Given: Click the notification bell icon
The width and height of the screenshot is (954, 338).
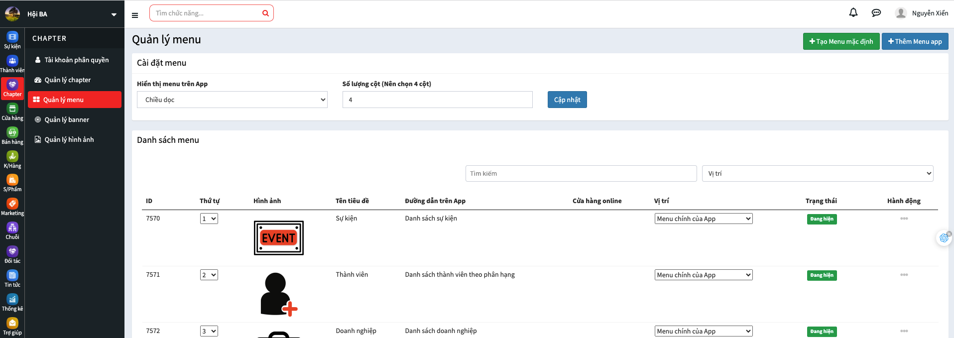Looking at the screenshot, I should pos(853,13).
